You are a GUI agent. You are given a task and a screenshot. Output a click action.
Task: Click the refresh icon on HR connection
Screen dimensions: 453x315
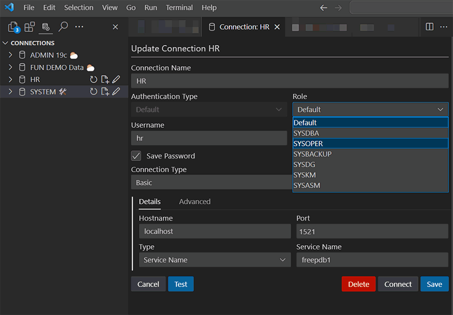tap(93, 80)
